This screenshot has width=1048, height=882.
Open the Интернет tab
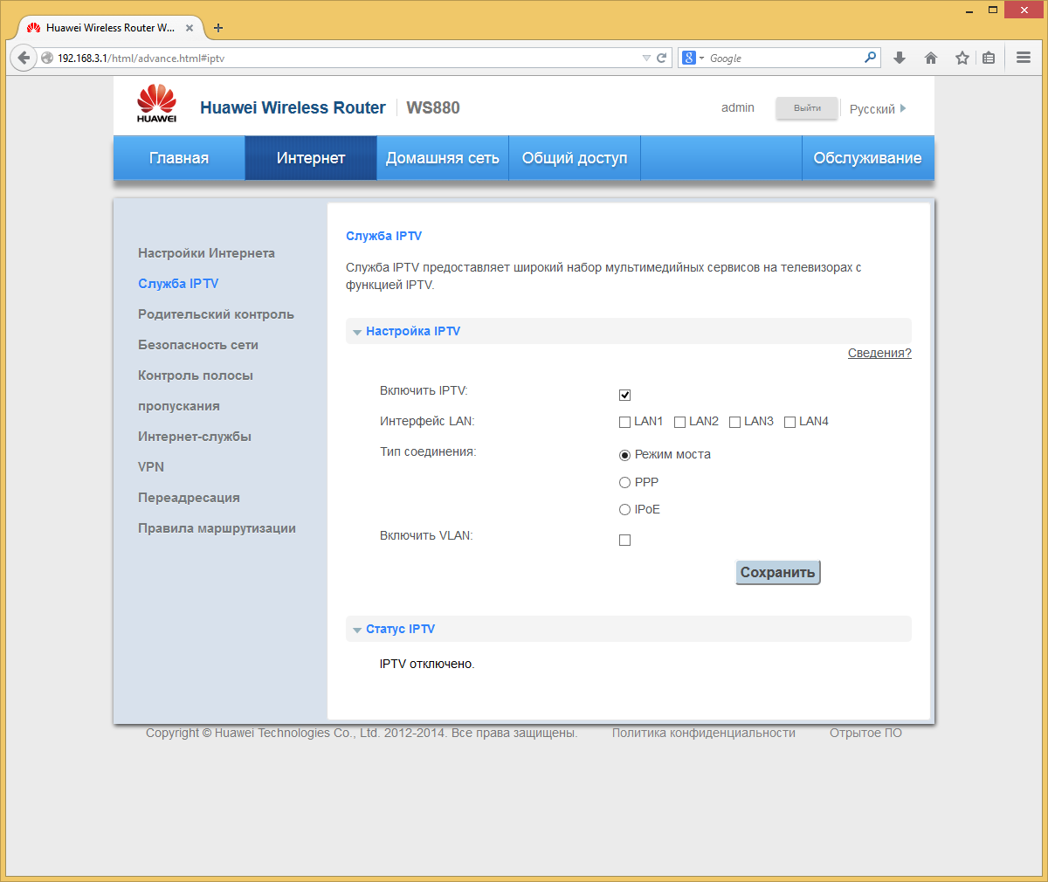[x=311, y=158]
